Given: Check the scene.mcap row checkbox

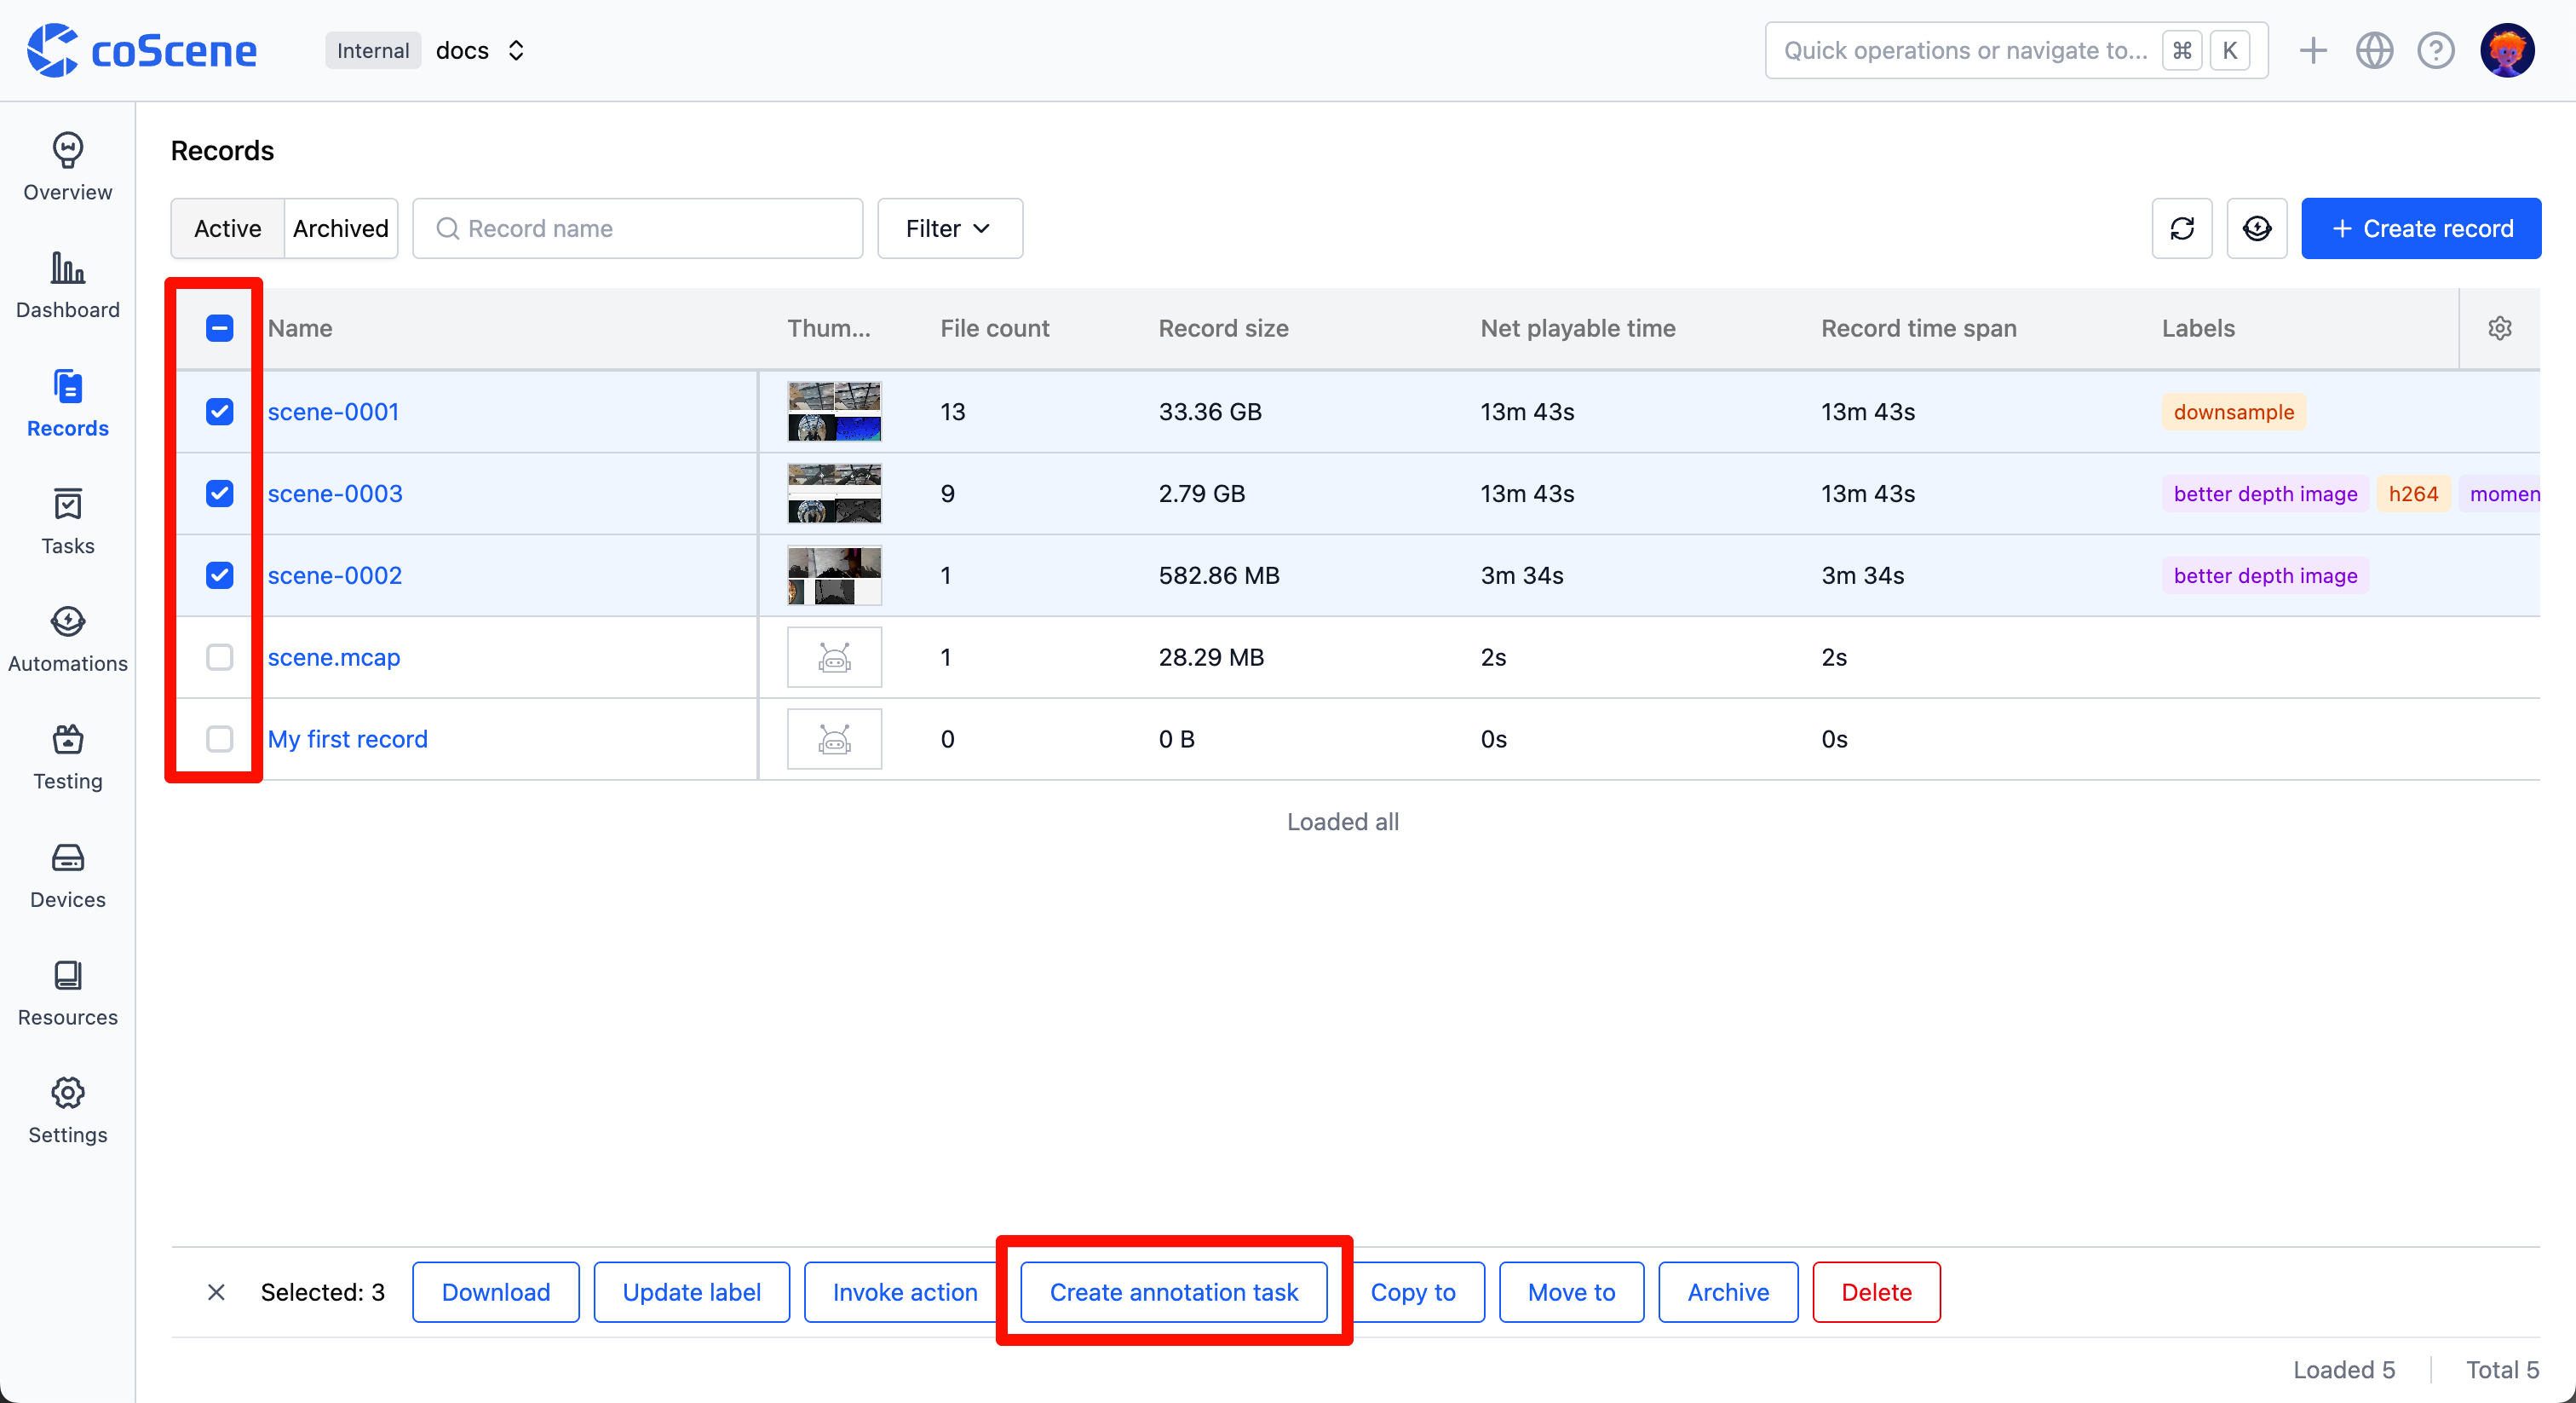Looking at the screenshot, I should click(x=219, y=656).
